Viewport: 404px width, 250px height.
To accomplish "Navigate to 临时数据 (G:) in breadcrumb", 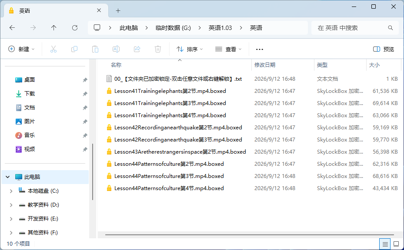I will point(173,28).
